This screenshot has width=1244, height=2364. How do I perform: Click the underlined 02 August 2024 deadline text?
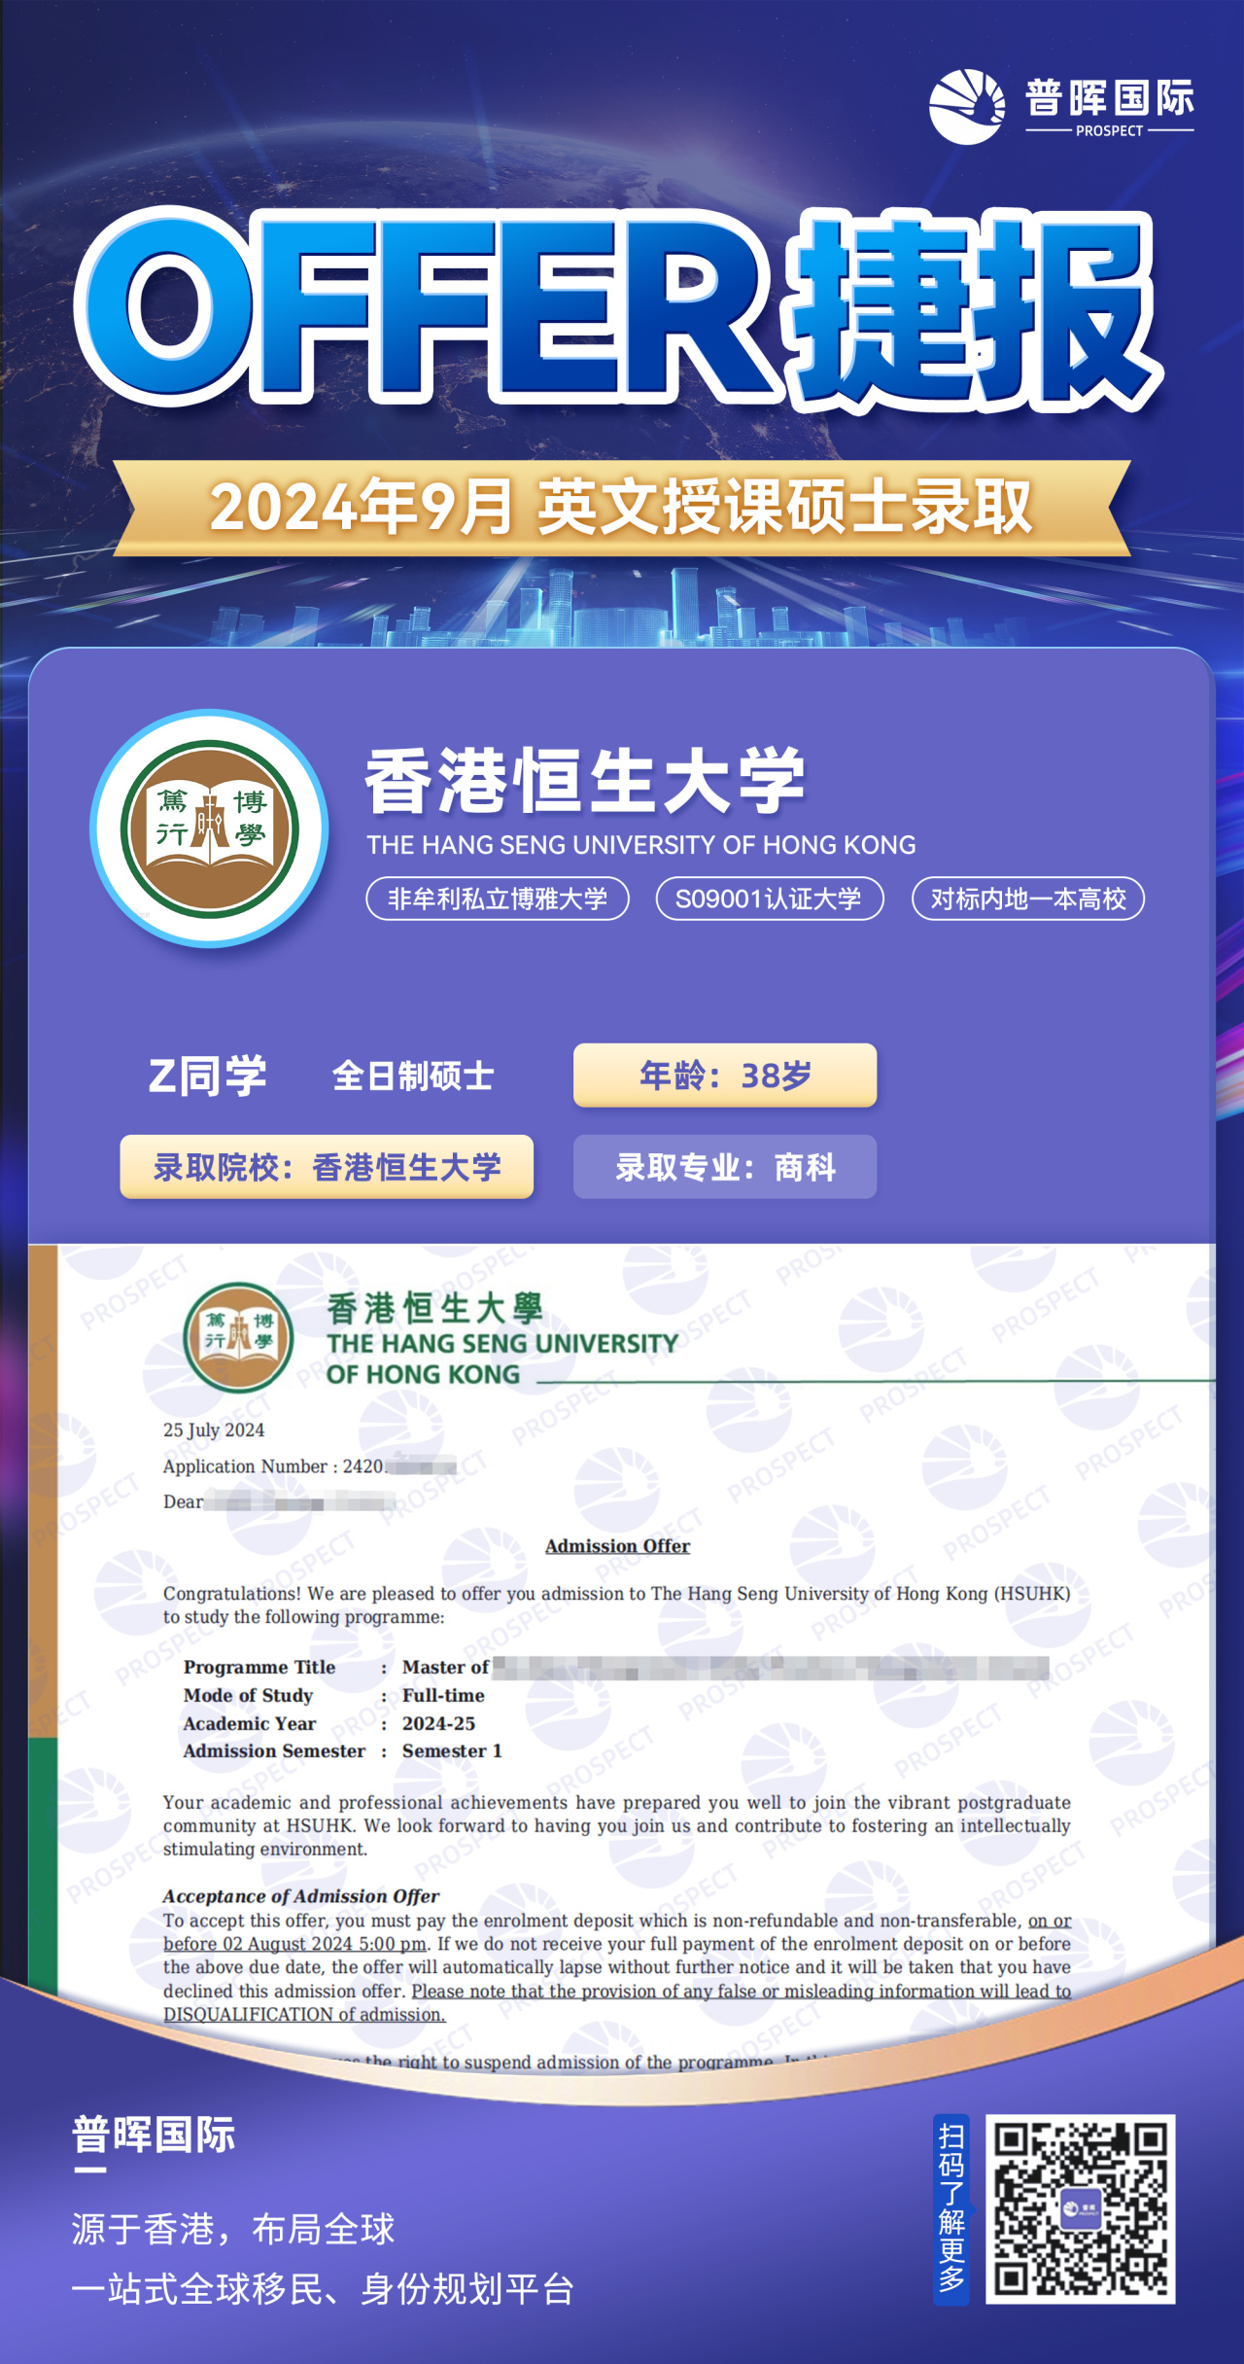(x=294, y=1944)
